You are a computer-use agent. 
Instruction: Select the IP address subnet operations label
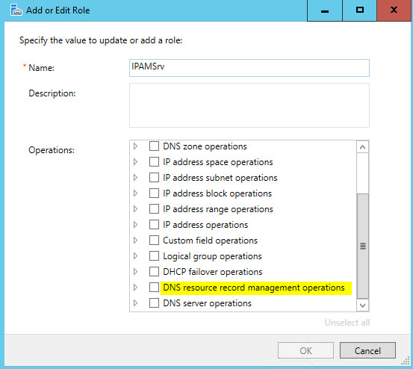pyautogui.click(x=220, y=178)
